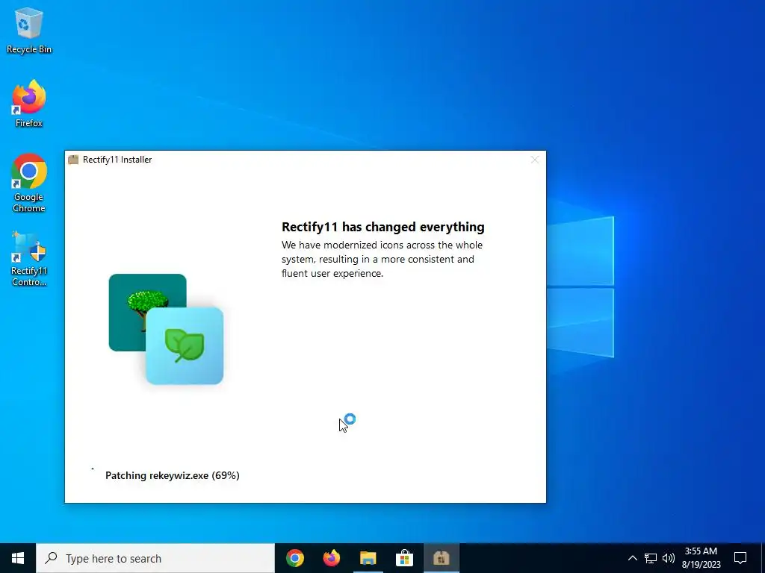765x573 pixels.
Task: Select the Firefox desktop shortcut
Action: tap(29, 104)
